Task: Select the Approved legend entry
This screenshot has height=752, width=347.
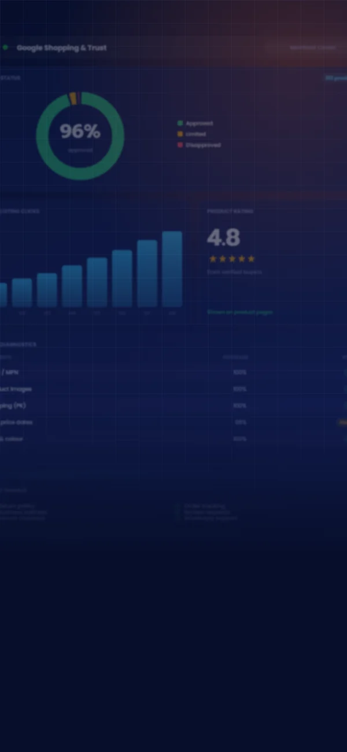Action: (195, 123)
